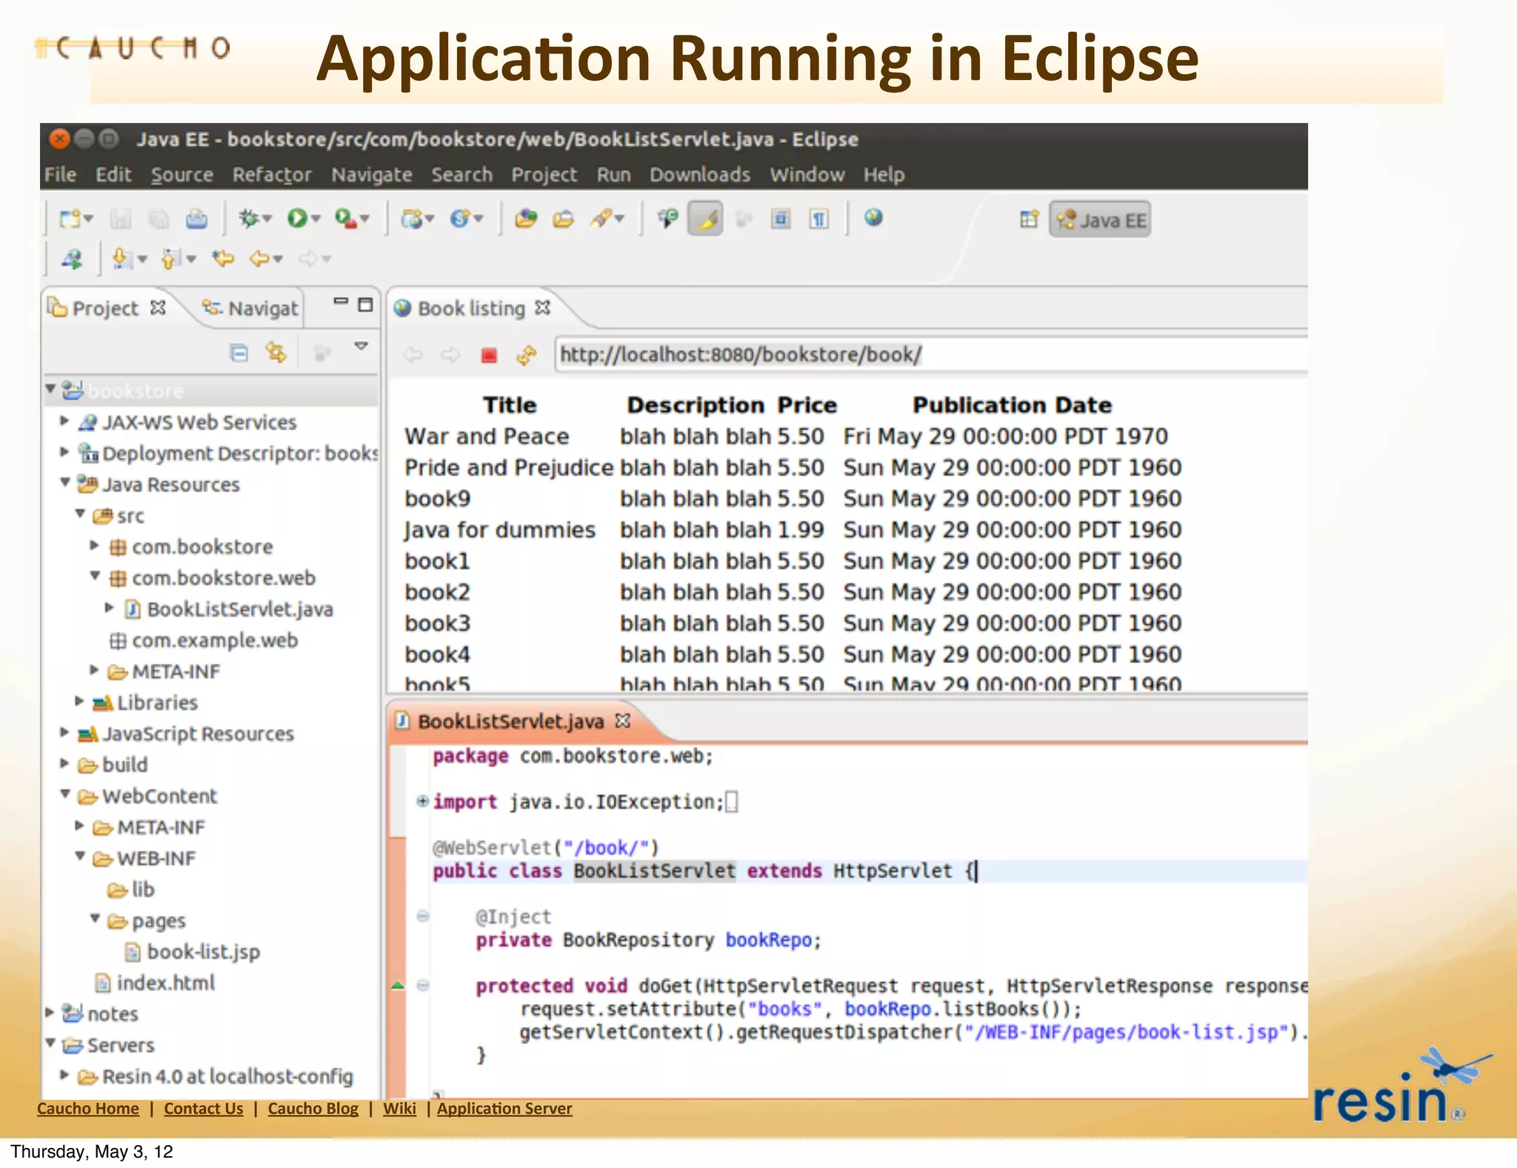
Task: Select book-list.jsp in project tree
Action: point(203,952)
